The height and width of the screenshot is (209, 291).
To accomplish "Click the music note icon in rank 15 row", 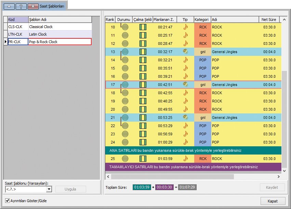I will [x=185, y=68].
